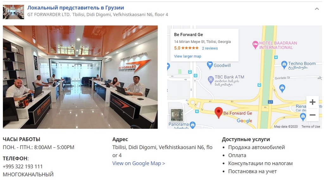Select the Goodwill shopping cart marker

[x=210, y=65]
